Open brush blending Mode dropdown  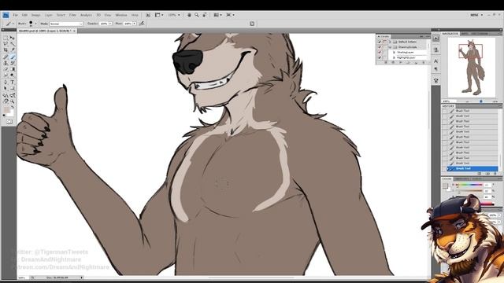click(66, 24)
